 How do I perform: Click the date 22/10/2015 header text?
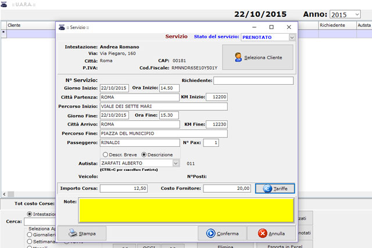(260, 14)
